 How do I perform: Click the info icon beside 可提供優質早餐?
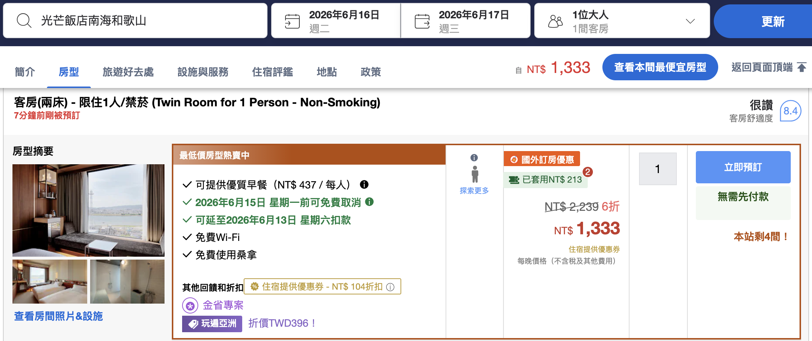tap(364, 184)
